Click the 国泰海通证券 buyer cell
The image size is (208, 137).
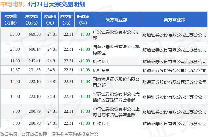(116, 82)
